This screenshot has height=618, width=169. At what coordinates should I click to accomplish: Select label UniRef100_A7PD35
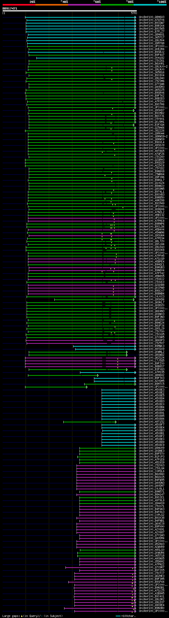pos(152,372)
